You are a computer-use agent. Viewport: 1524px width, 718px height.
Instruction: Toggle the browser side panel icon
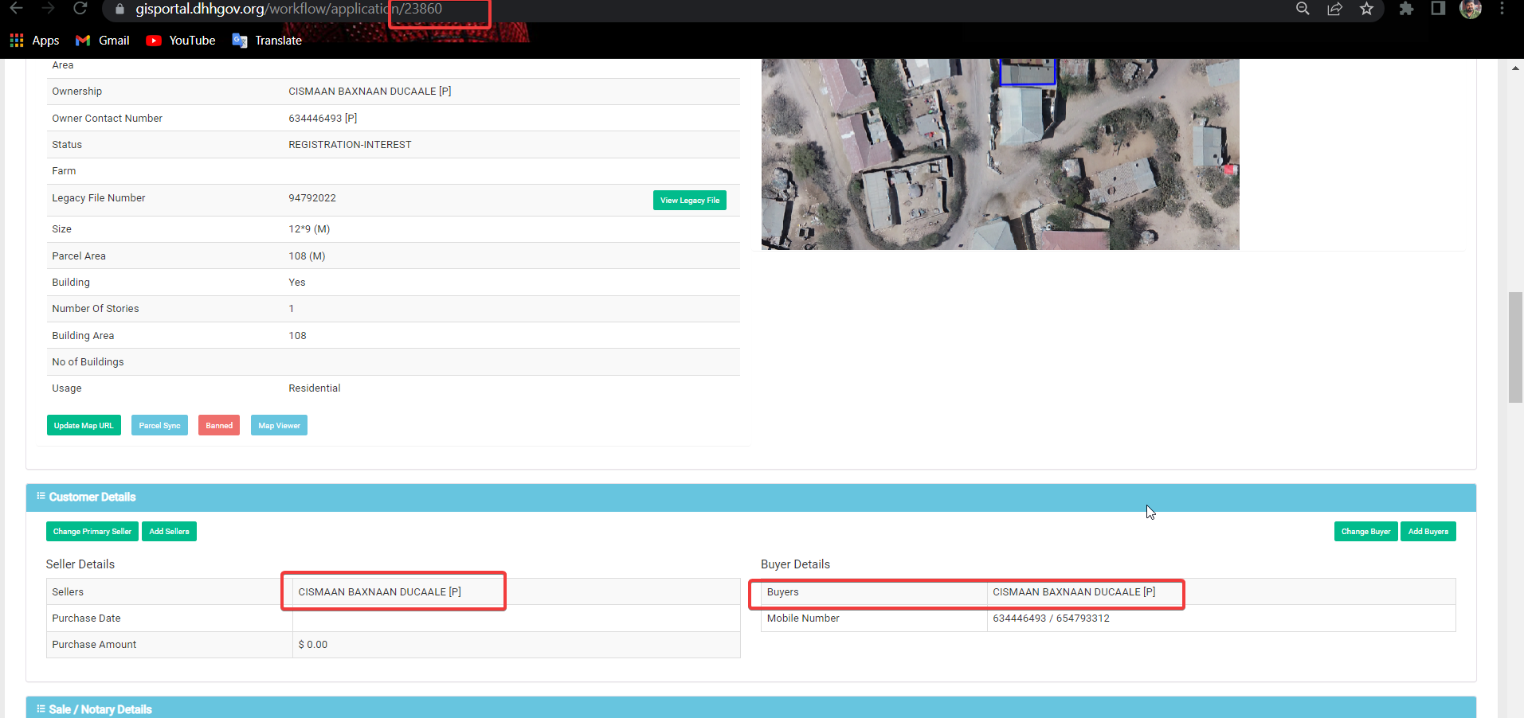click(x=1438, y=9)
